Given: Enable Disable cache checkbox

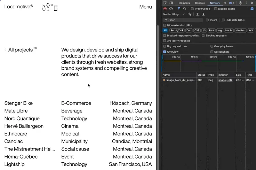Looking at the screenshot, I should click(x=215, y=9).
